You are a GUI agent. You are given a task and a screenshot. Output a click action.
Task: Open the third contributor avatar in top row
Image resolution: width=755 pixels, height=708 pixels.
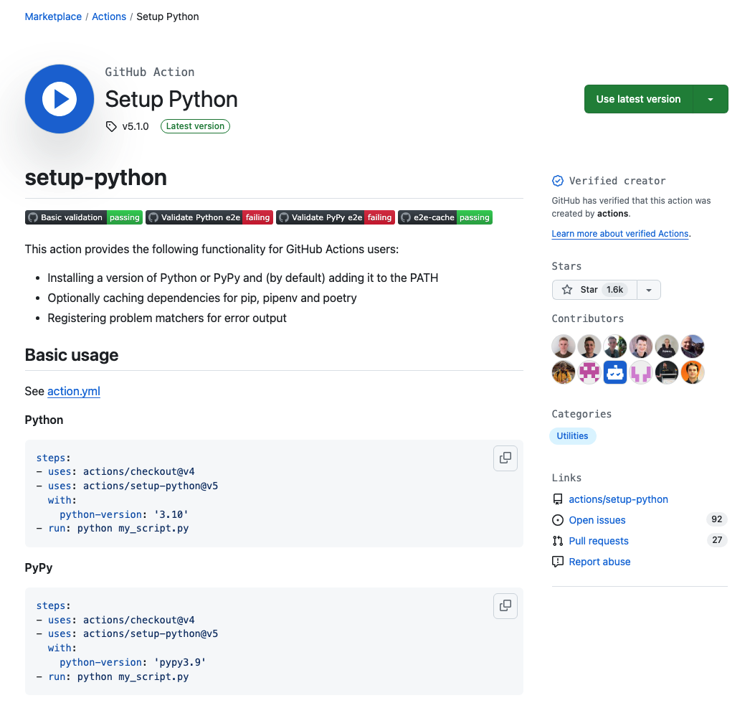[x=615, y=346]
